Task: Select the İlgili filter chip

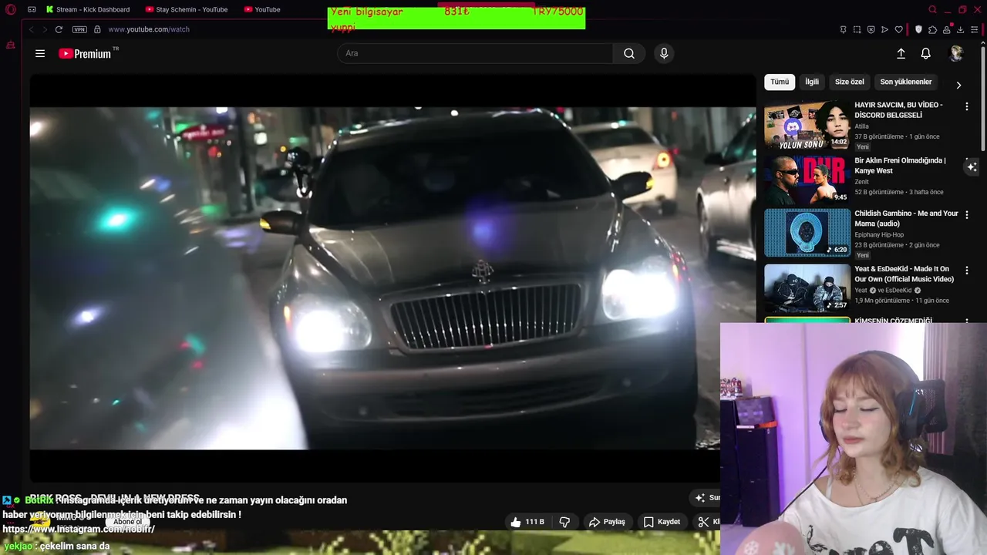Action: (x=812, y=82)
